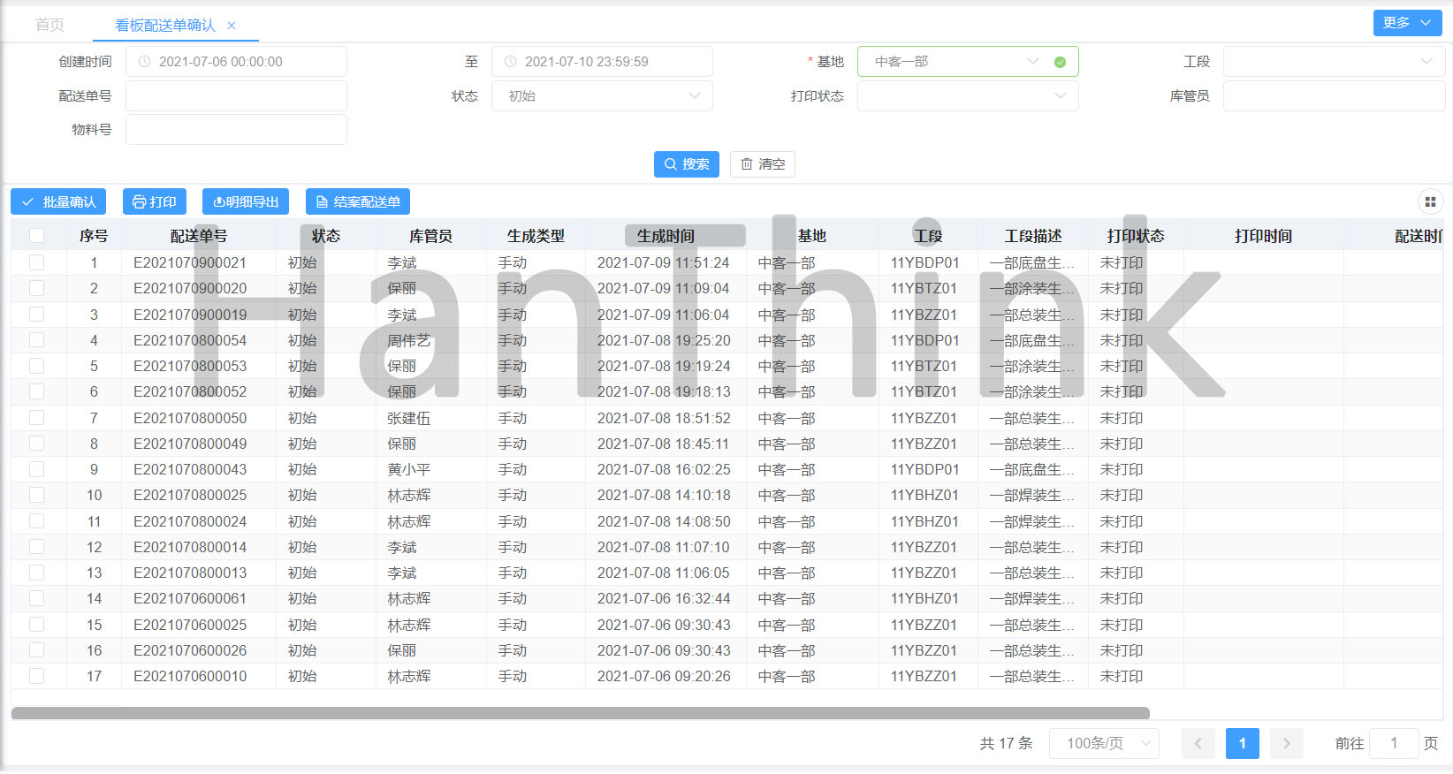Check the row for E2021070600010
This screenshot has width=1453, height=774.
tap(36, 676)
